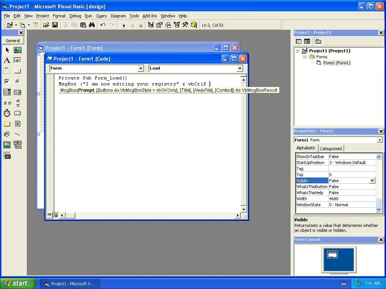Open the Object Browser toolbar icon

point(177,25)
